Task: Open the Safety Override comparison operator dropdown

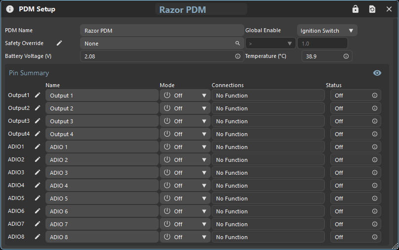Action: [x=270, y=44]
